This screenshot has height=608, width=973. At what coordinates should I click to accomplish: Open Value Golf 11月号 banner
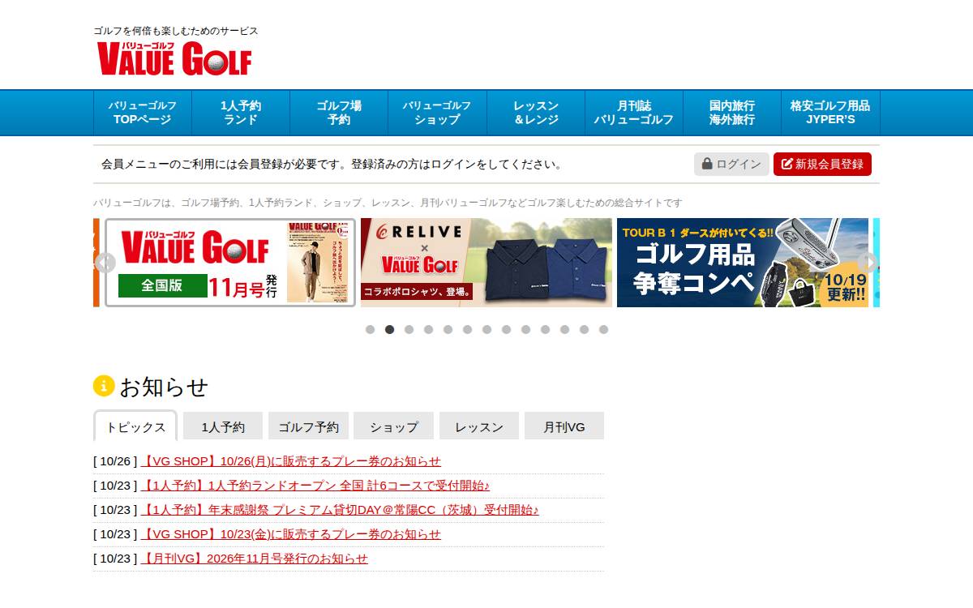(x=230, y=263)
